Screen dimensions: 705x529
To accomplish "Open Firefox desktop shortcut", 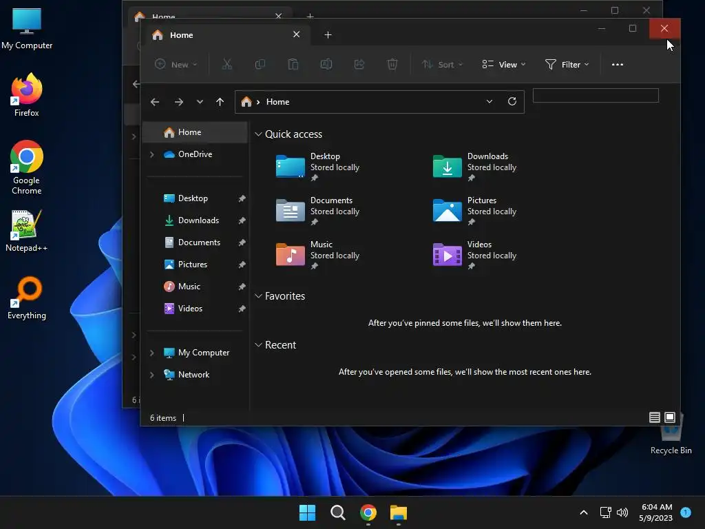I will coord(27,95).
